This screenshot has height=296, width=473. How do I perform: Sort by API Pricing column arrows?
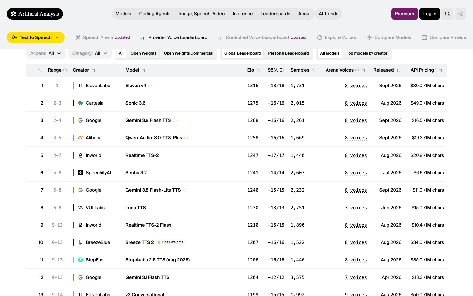441,70
